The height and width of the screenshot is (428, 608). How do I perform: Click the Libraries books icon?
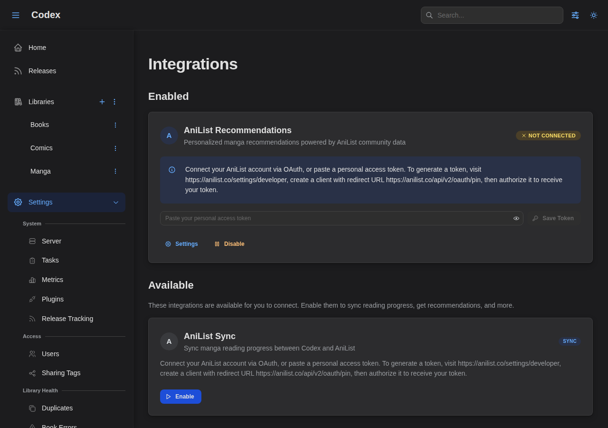pos(18,102)
